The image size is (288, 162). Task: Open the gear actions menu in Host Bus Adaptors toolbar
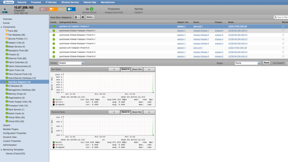[x=77, y=17]
